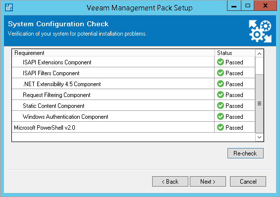Click Passed status text for ISAPI Extensions Component
The image size is (280, 197).
[234, 62]
